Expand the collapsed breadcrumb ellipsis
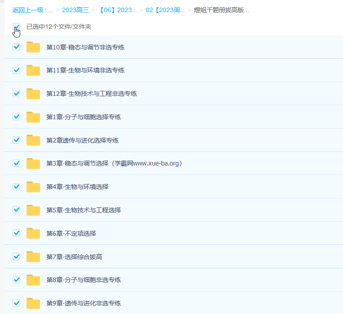 pos(50,10)
